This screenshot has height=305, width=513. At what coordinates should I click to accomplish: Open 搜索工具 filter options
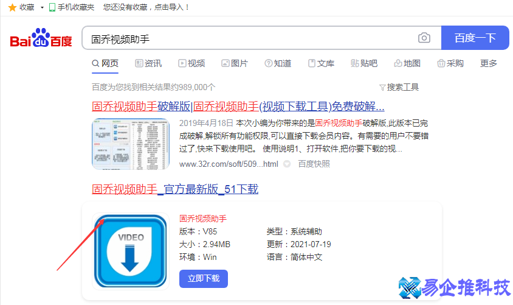pos(399,87)
